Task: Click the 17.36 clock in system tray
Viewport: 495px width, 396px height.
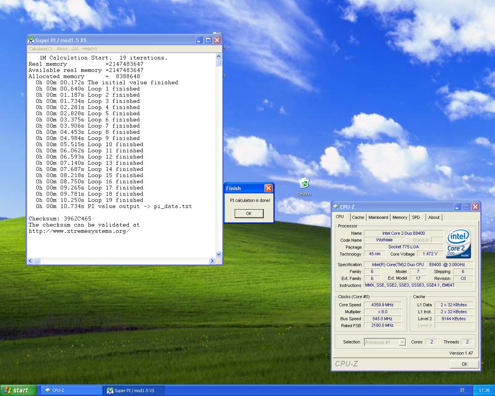Action: pyautogui.click(x=484, y=391)
